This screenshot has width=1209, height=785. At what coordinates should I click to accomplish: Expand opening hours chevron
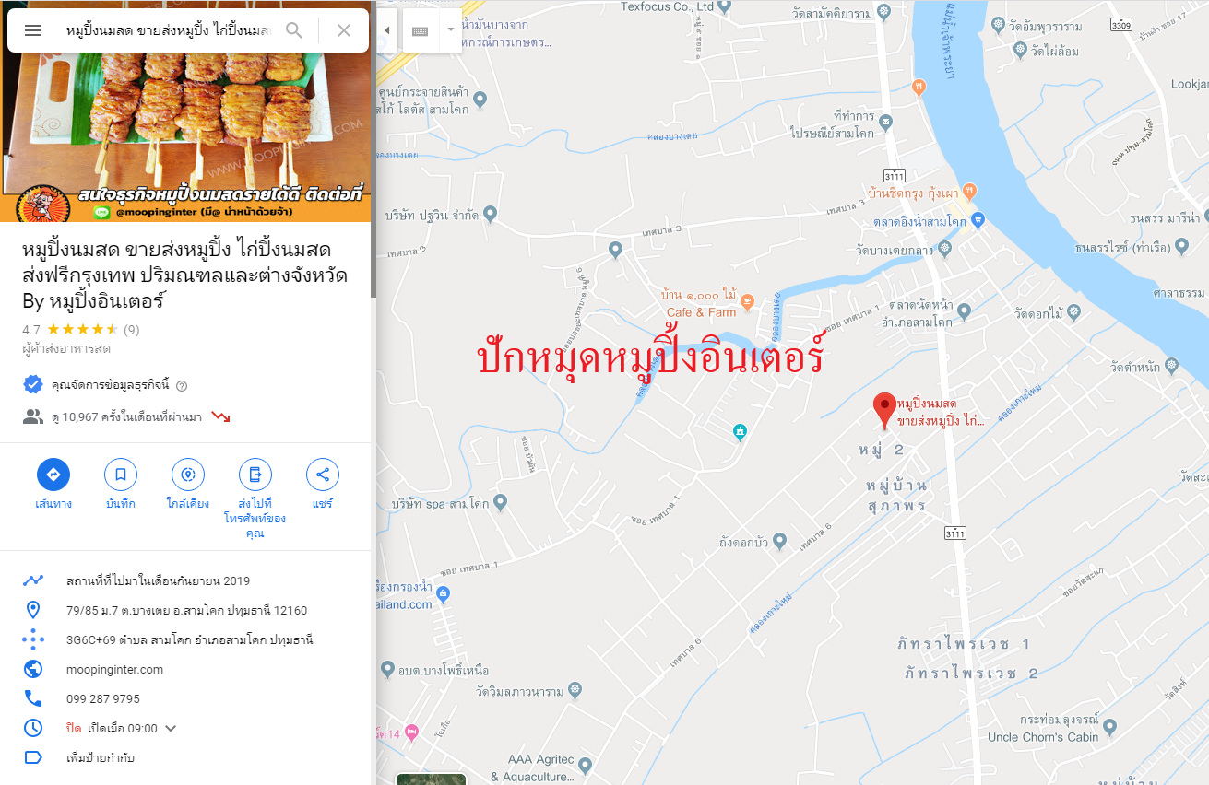point(171,729)
